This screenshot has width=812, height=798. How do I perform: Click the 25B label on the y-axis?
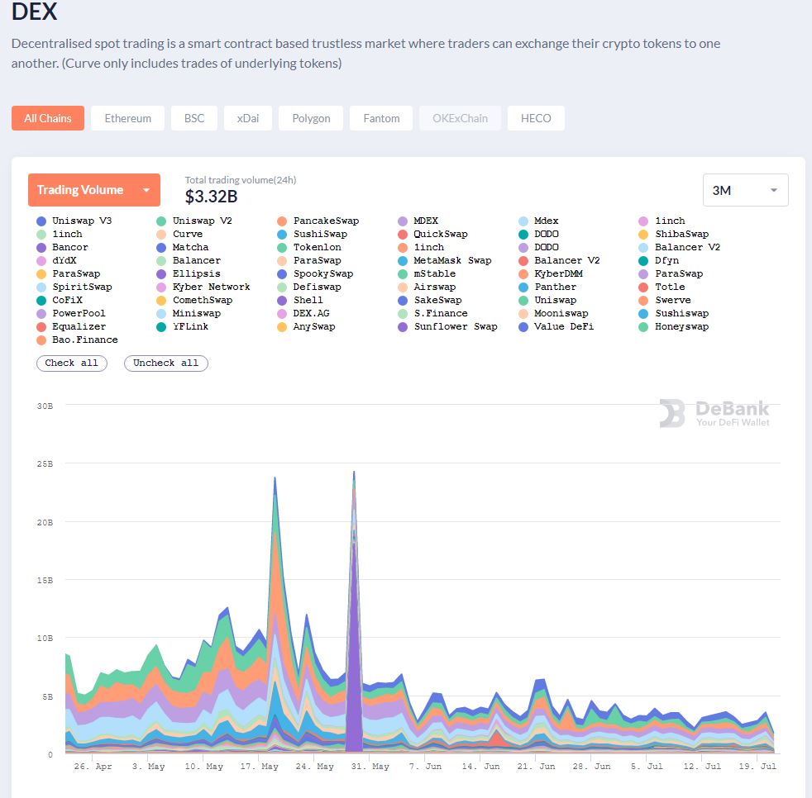45,464
